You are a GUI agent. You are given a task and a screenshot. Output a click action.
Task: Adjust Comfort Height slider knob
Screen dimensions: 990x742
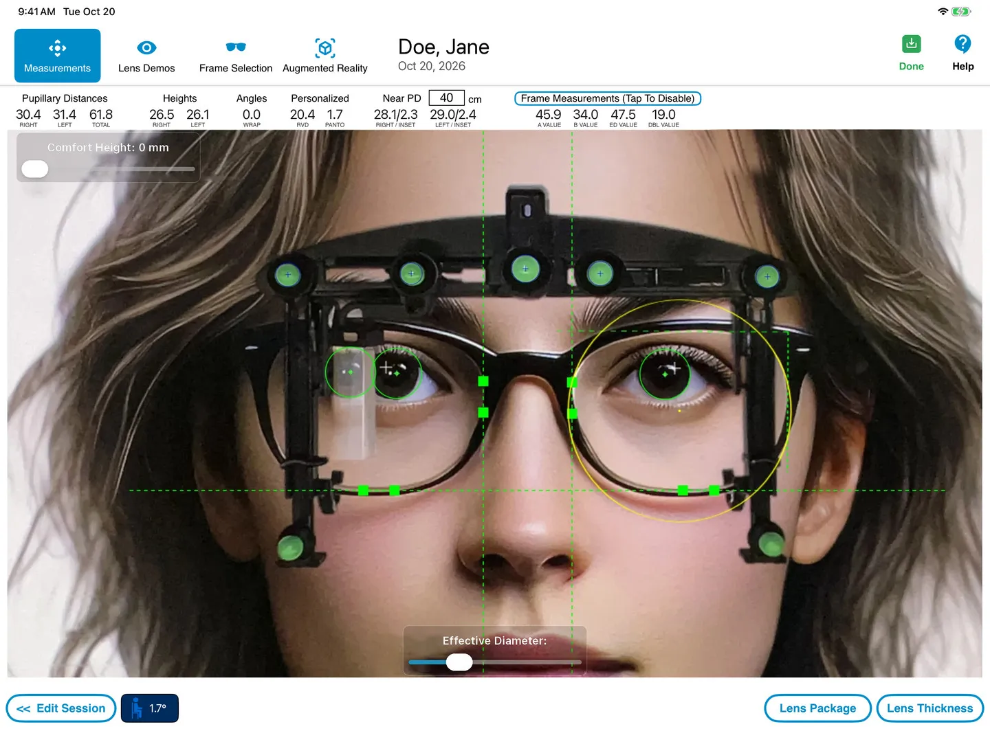click(35, 169)
